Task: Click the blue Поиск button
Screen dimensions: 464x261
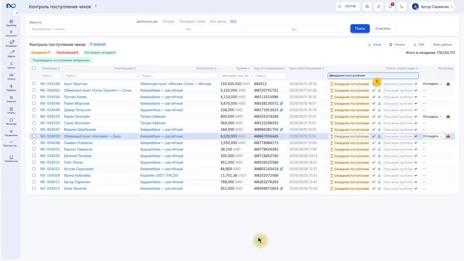Action: [360, 28]
